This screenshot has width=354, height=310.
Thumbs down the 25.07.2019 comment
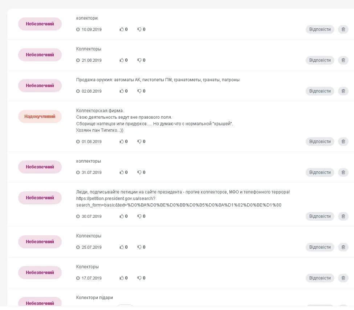click(139, 247)
